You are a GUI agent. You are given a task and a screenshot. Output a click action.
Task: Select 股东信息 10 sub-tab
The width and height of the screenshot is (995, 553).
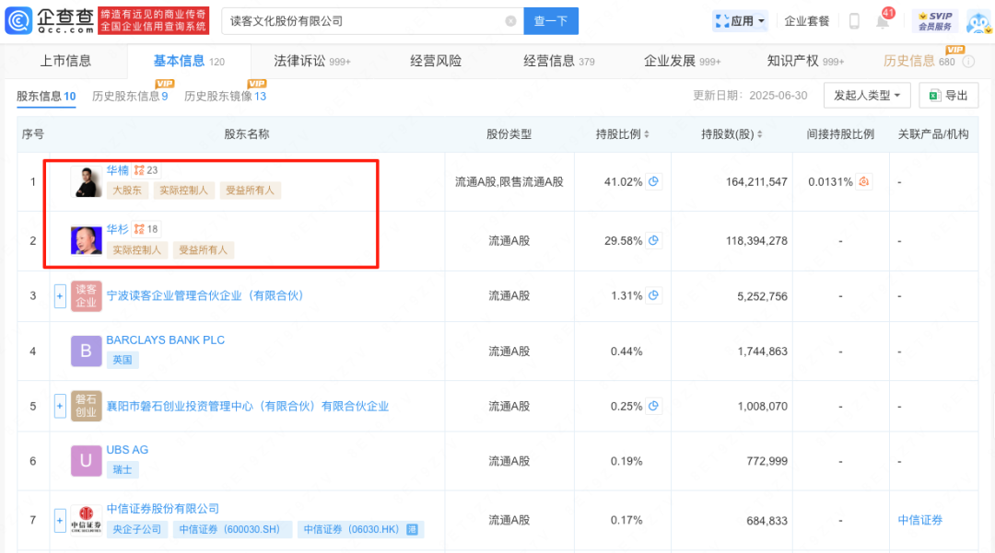(x=46, y=97)
